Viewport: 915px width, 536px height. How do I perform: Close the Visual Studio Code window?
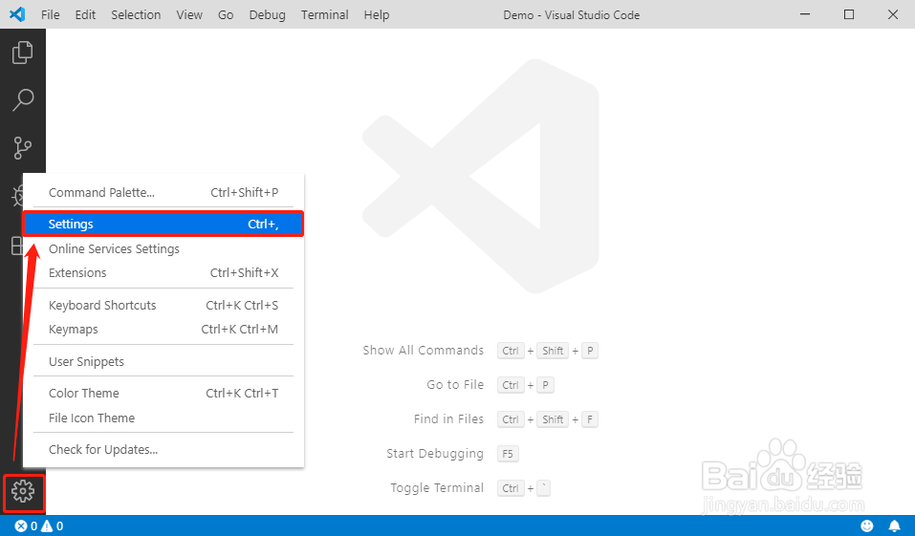point(893,14)
